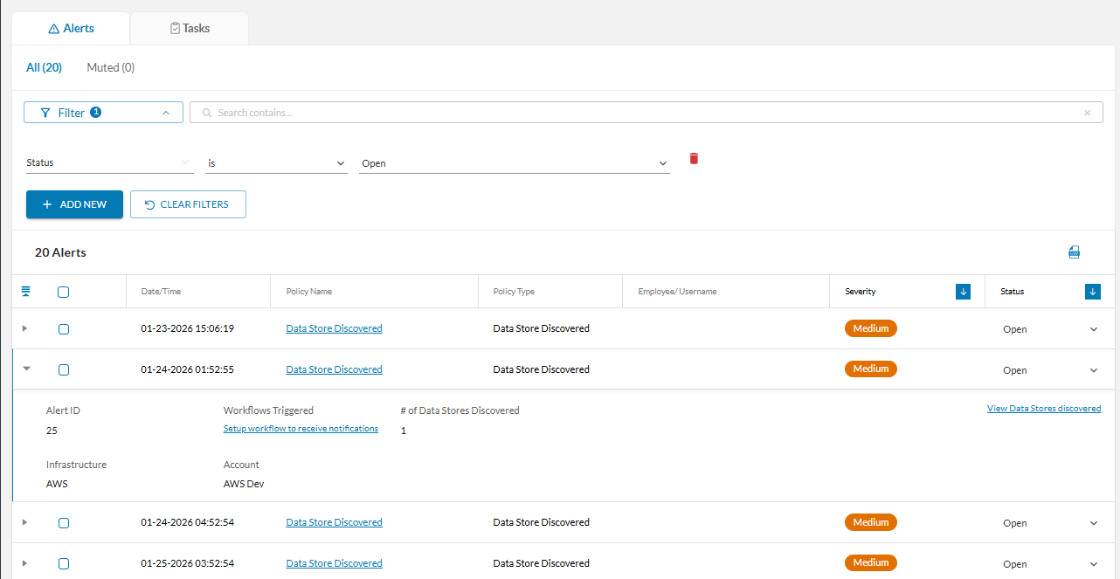Image resolution: width=1120 pixels, height=579 pixels.
Task: Collapse the expanded 01-24-2026 01:52:55 alert row
Action: [x=26, y=369]
